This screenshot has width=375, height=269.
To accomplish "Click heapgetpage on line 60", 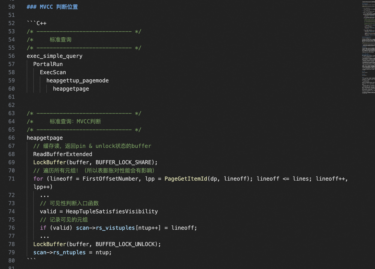I will (71, 89).
